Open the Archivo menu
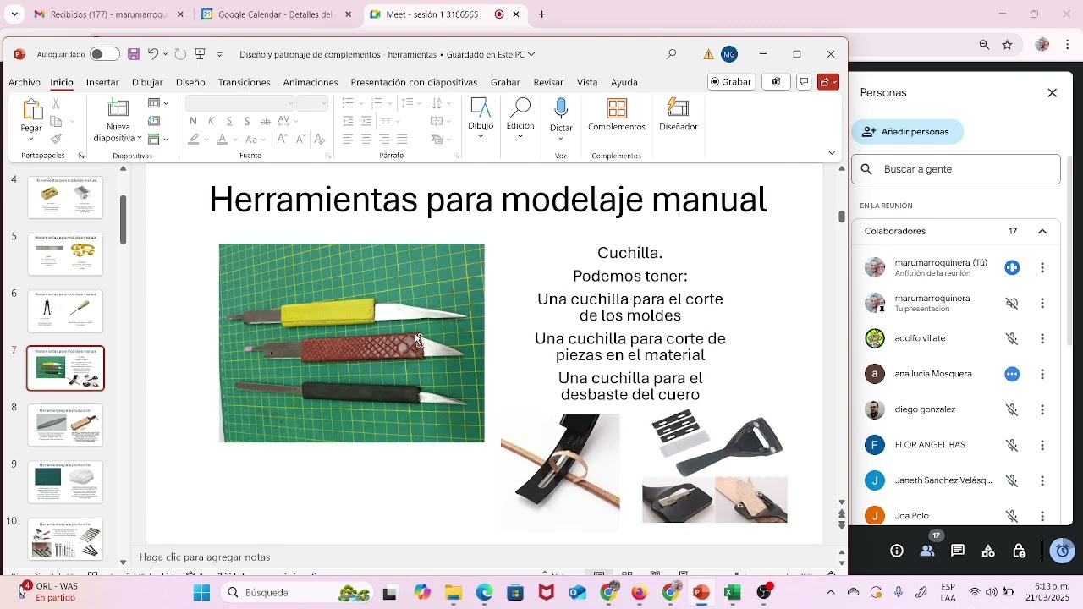The height and width of the screenshot is (609, 1083). tap(25, 82)
